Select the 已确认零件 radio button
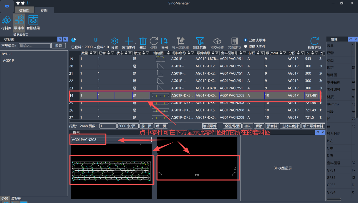 pyautogui.click(x=246, y=40)
